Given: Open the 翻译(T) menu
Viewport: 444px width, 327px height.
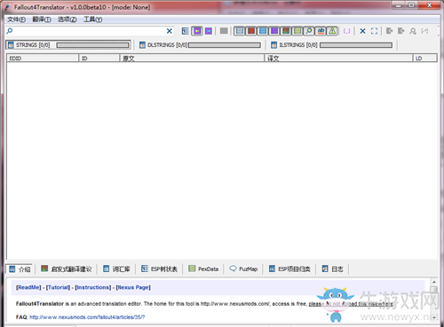Looking at the screenshot, I should (x=42, y=19).
